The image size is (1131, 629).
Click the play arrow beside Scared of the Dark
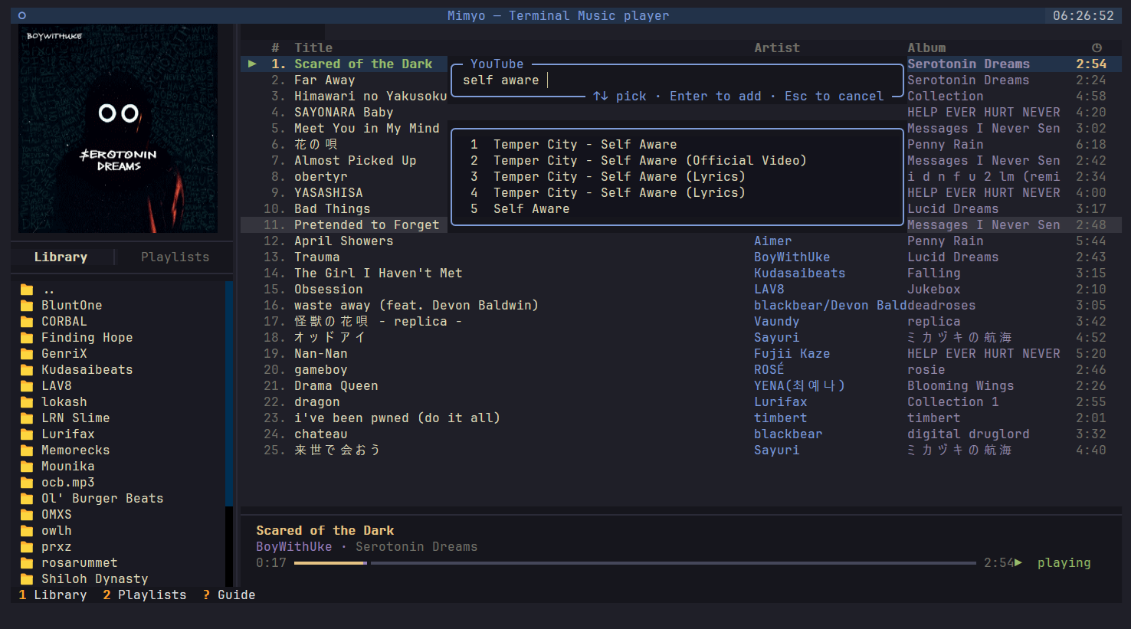[252, 64]
